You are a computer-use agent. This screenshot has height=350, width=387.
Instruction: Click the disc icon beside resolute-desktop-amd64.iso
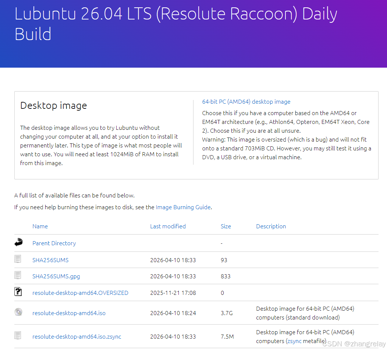point(18,312)
